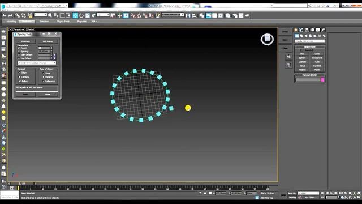Open the spacing option dropdown in Spacing Tool
The width and height of the screenshot is (362, 204).
coord(37,63)
